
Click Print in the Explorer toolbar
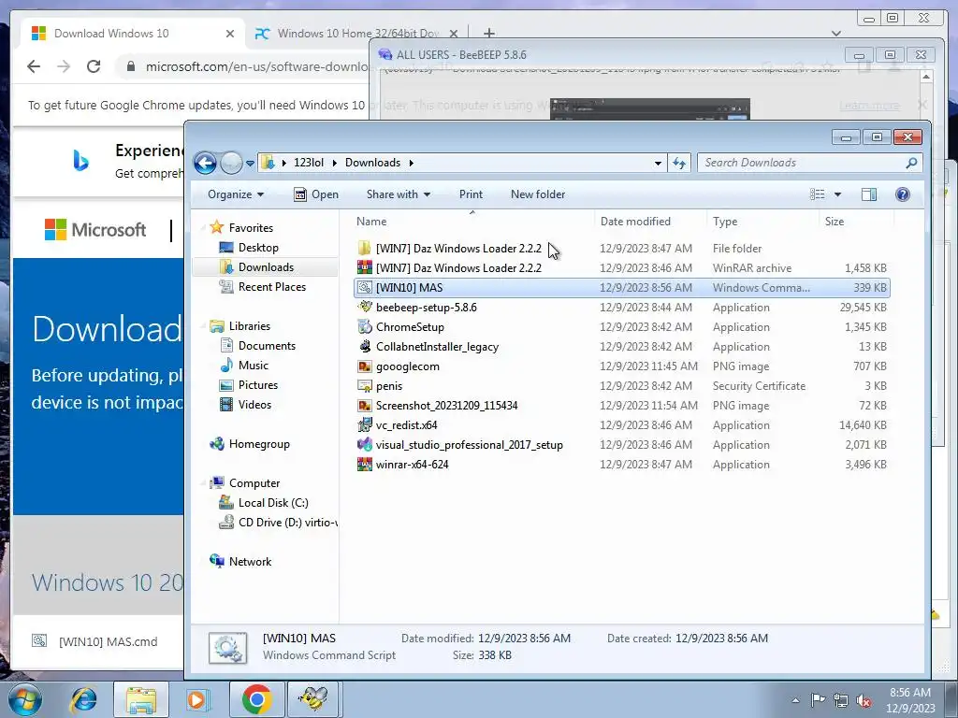(471, 194)
